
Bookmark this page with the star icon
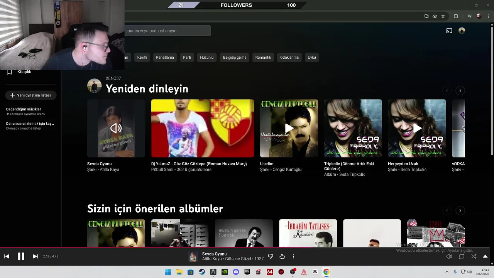[x=443, y=16]
